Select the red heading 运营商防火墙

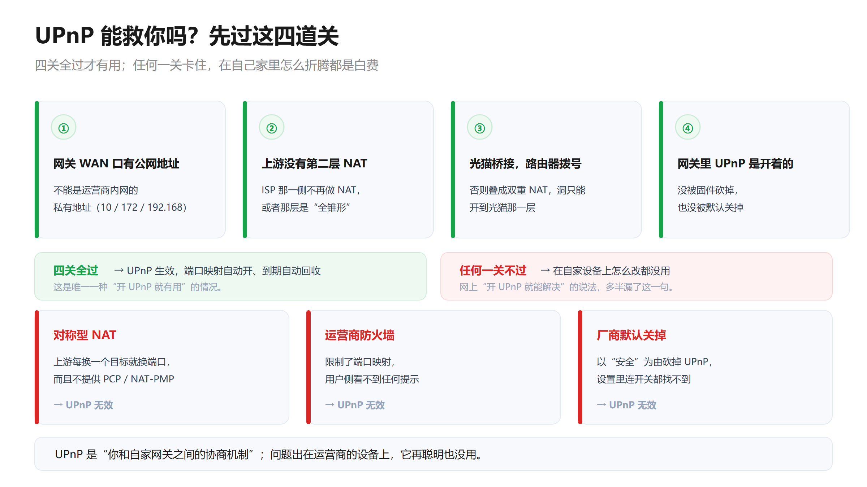(x=360, y=335)
